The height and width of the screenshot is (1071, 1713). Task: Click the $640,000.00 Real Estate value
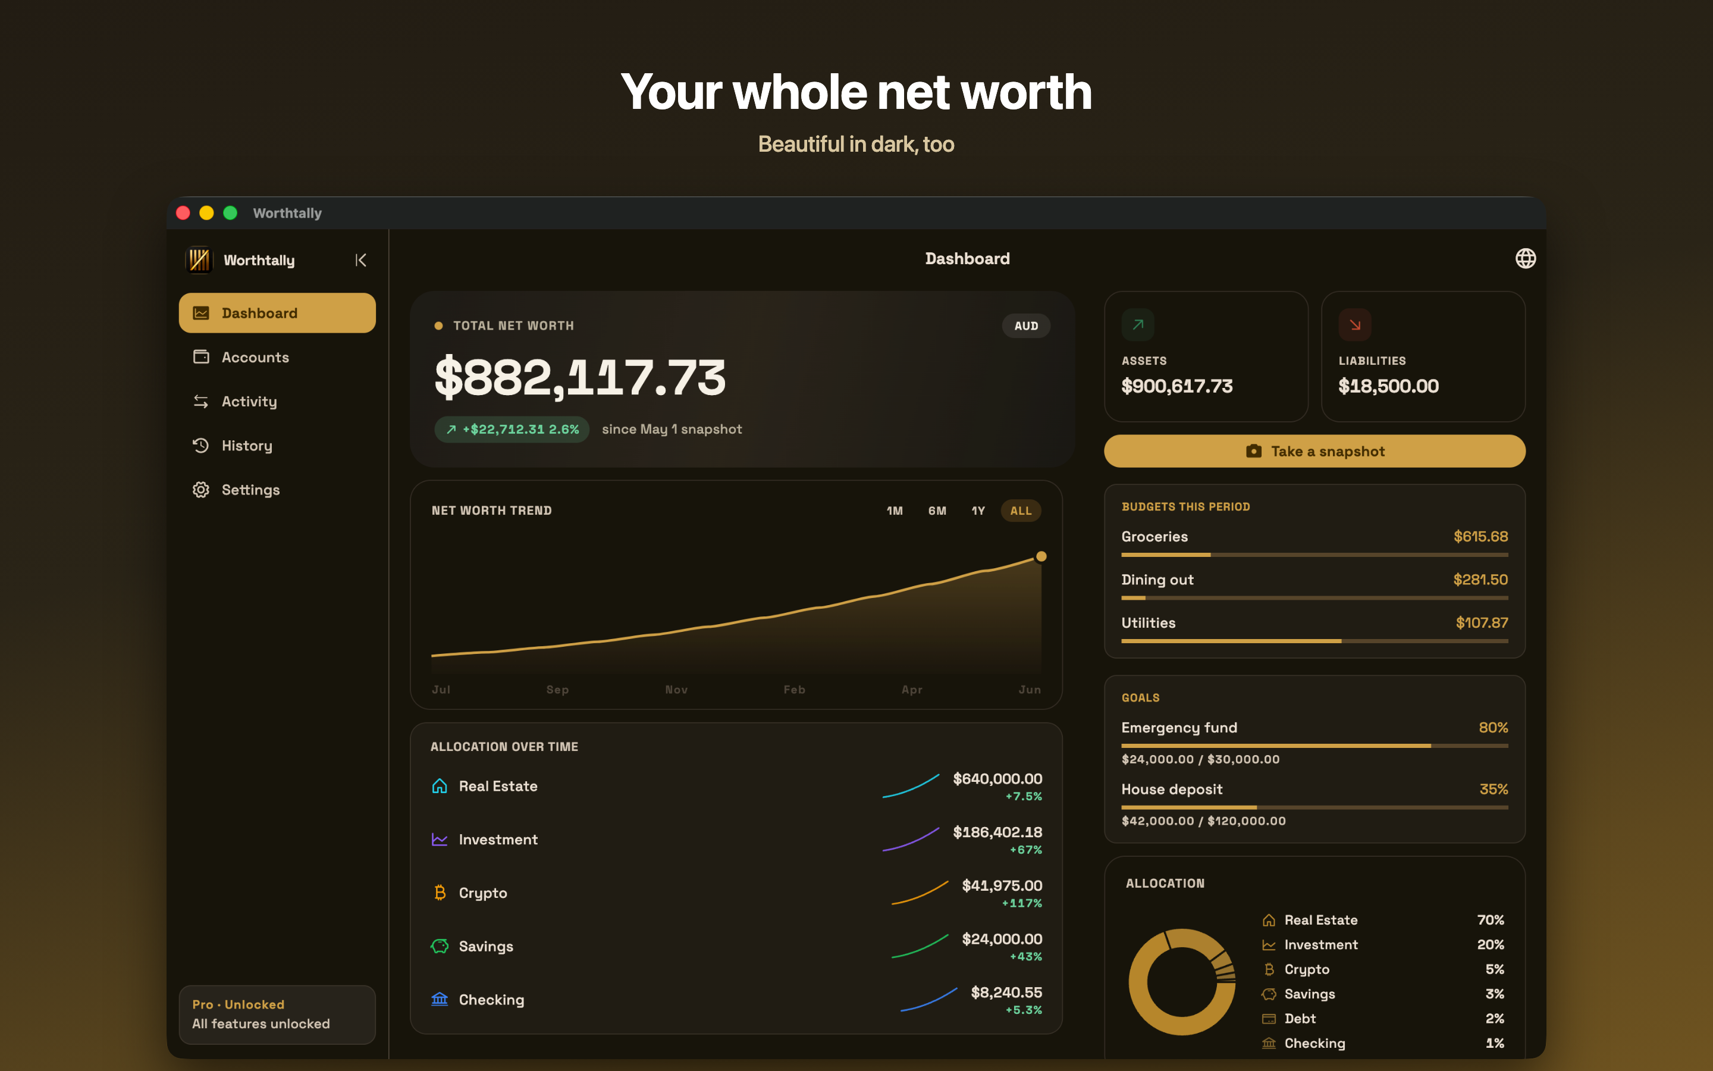coord(997,779)
